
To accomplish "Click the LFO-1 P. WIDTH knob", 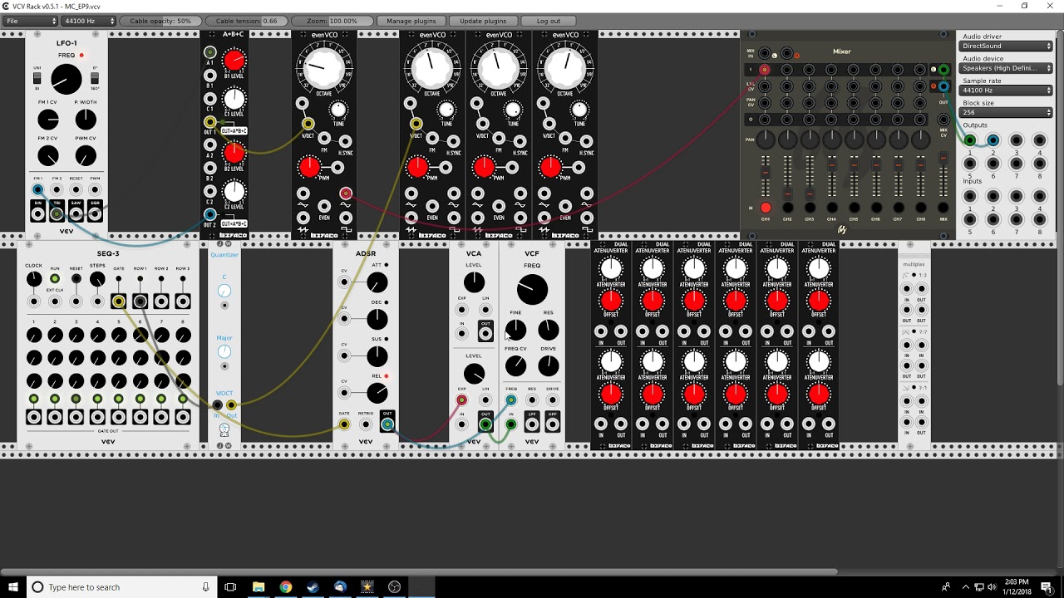I will (x=86, y=120).
